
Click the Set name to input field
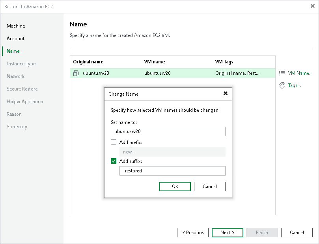[168, 131]
